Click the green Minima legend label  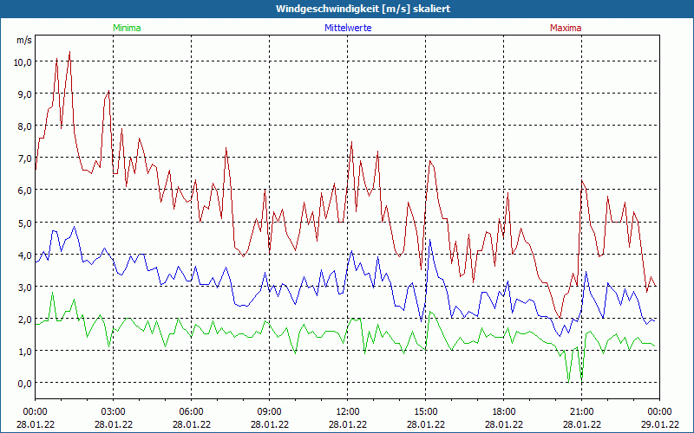click(127, 28)
